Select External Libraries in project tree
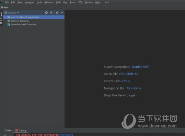185x136 pixels. point(20,21)
